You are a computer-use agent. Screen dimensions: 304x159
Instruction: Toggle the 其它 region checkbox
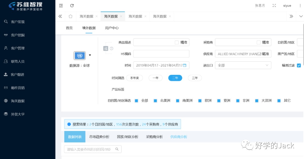tap(279, 101)
